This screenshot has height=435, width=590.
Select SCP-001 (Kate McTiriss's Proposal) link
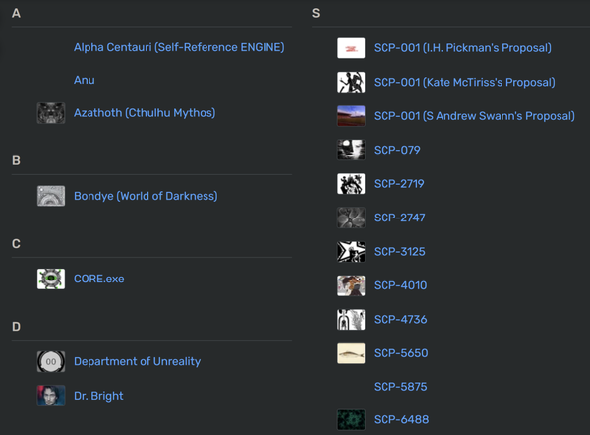click(x=464, y=82)
